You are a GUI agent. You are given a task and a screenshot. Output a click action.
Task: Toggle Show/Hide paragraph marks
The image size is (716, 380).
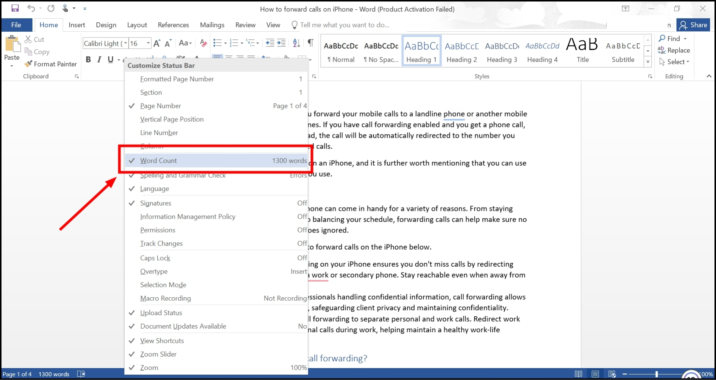(311, 43)
